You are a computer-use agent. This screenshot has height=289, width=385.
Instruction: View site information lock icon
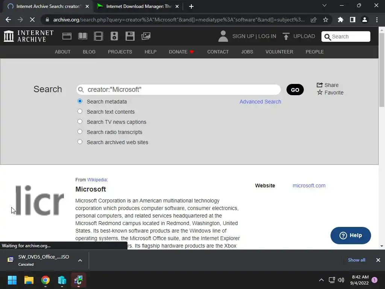click(47, 20)
